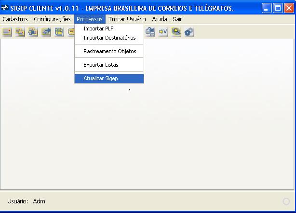Select Exportar Listas menu entry
Screen dimensions: 296x214
click(x=109, y=65)
